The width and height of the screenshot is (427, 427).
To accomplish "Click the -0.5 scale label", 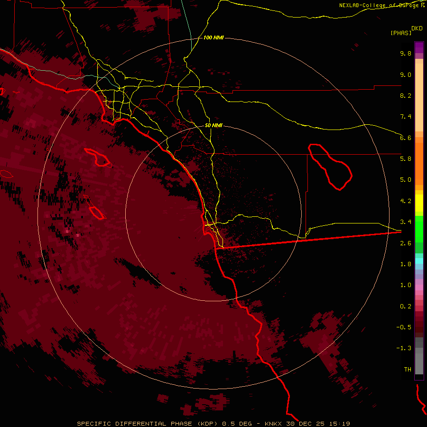I will click(404, 327).
